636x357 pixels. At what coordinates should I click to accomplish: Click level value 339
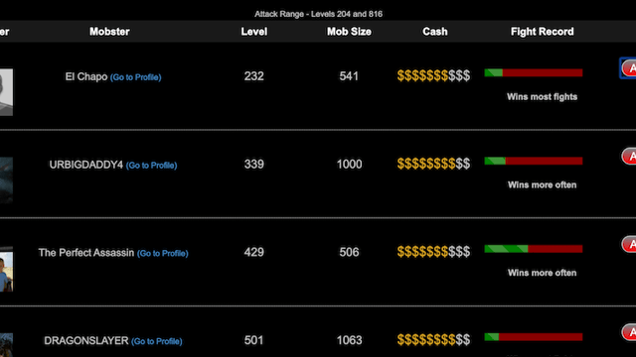coord(254,164)
